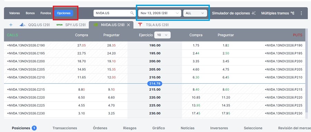Open the Transacciones bottom tab
This screenshot has height=132, width=311.
(65, 128)
